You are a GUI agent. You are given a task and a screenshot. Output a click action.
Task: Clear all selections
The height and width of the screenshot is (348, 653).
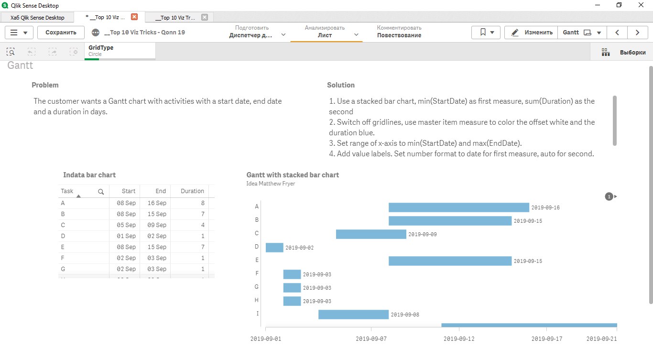point(74,52)
